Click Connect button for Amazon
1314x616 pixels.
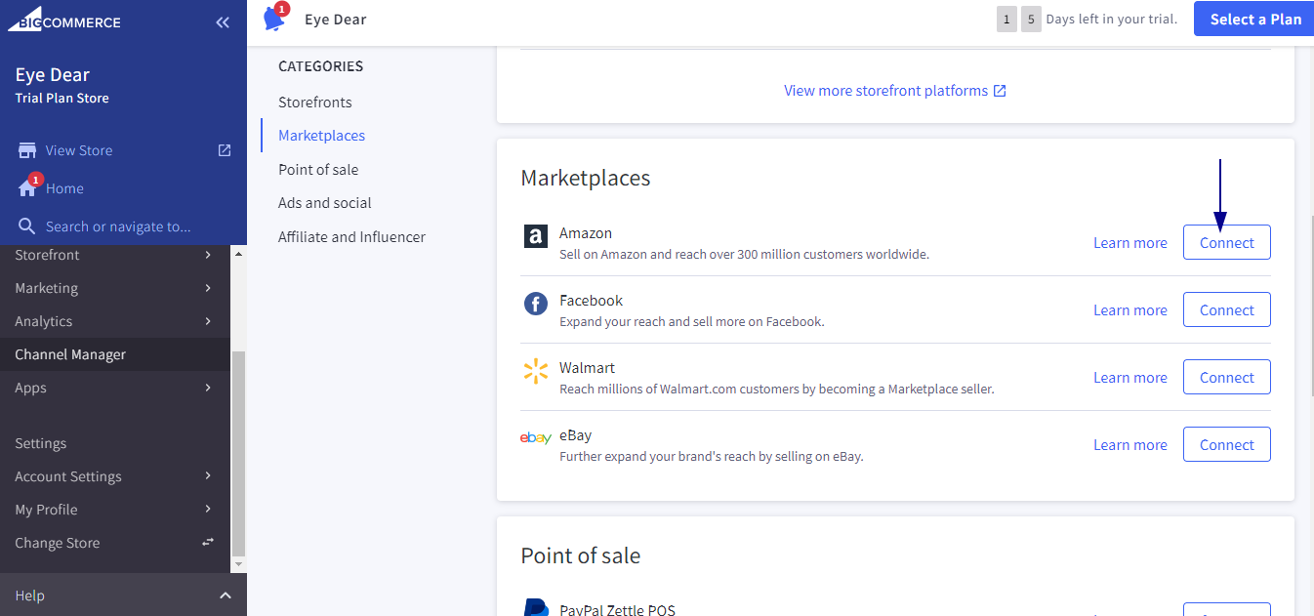1227,242
